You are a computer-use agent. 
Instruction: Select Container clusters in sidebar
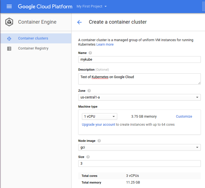(36, 38)
